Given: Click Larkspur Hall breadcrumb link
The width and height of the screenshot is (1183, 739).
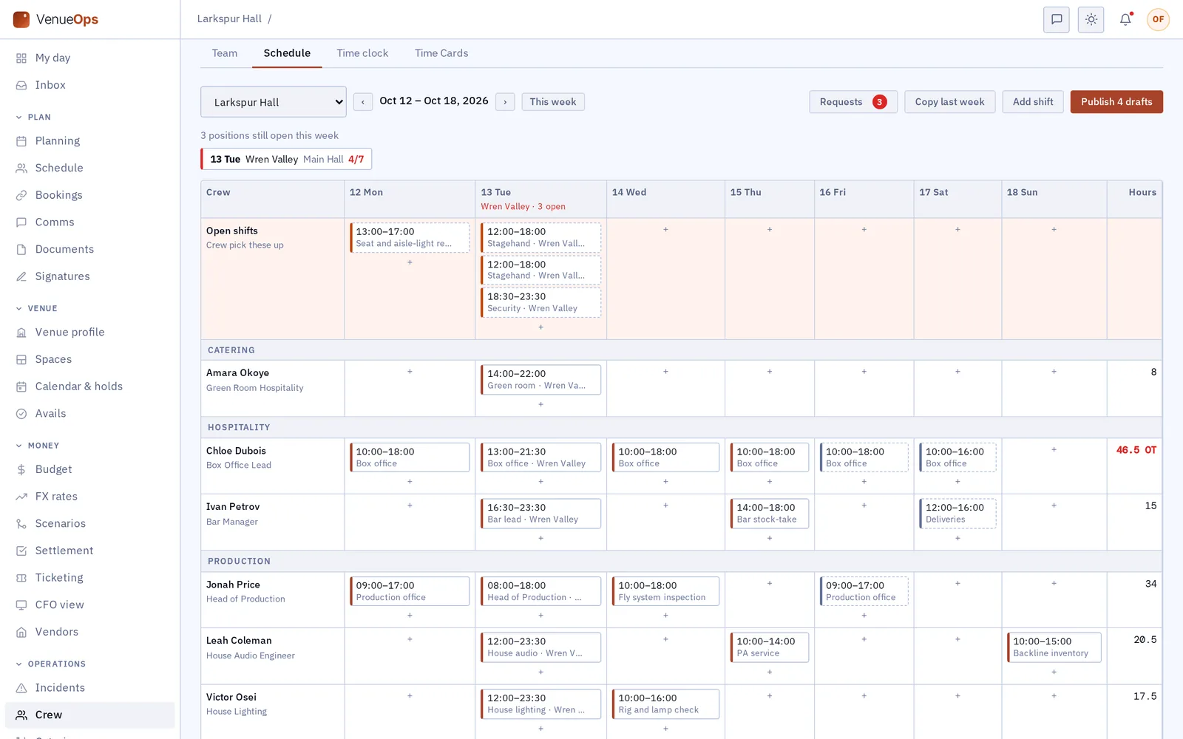Looking at the screenshot, I should click(x=229, y=18).
